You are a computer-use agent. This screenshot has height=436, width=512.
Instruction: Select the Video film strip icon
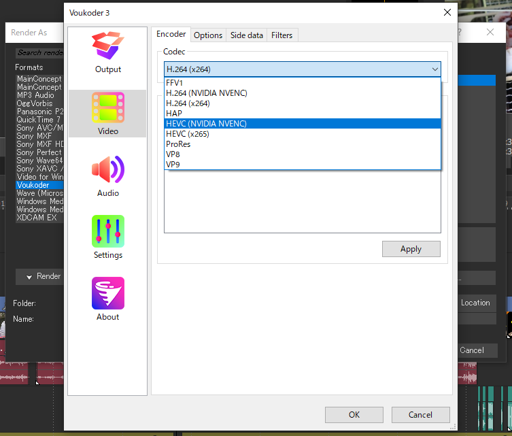tap(108, 108)
